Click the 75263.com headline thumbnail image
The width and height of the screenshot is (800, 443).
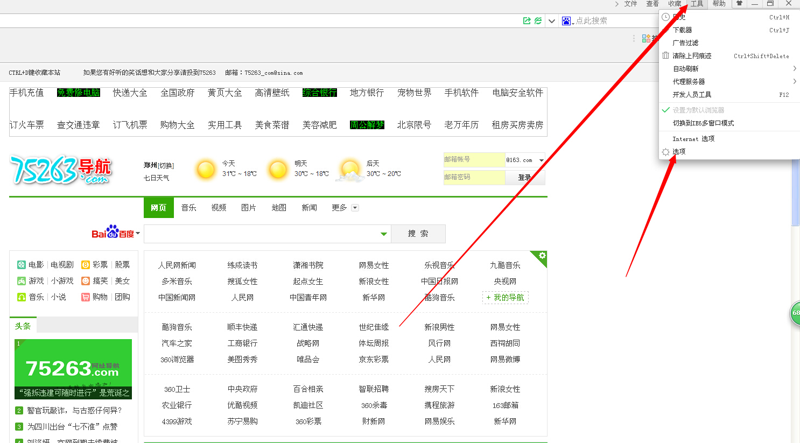[73, 369]
